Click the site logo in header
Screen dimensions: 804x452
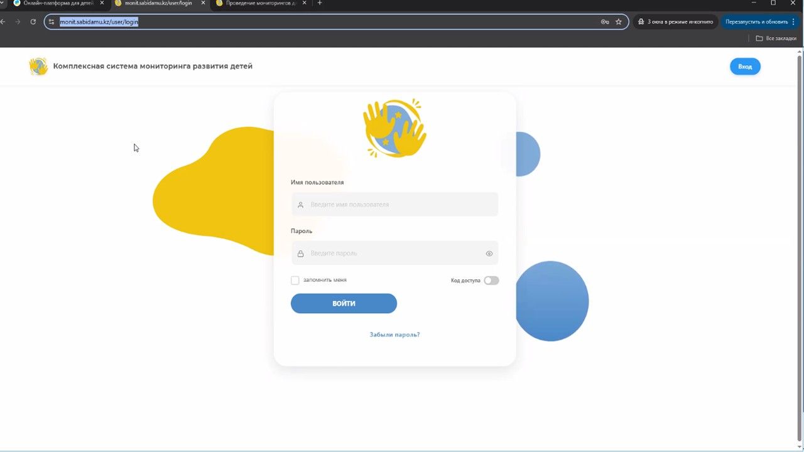(x=38, y=67)
